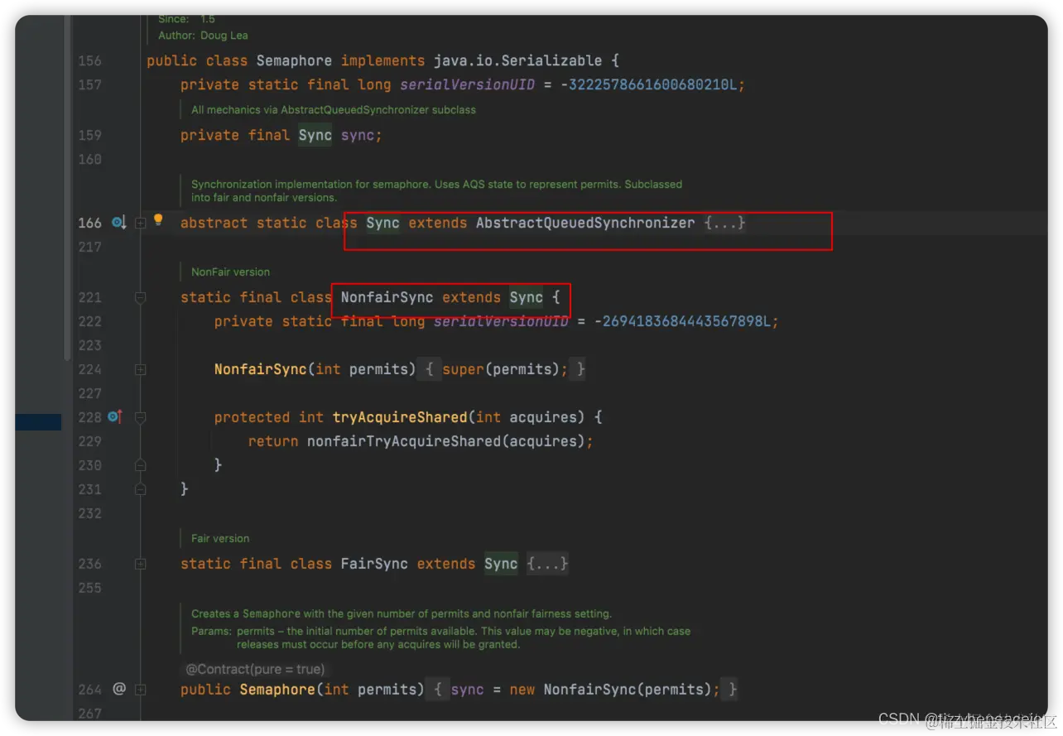Click 'Author: Doug Lea' doc text
This screenshot has height=736, width=1063.
tap(203, 36)
